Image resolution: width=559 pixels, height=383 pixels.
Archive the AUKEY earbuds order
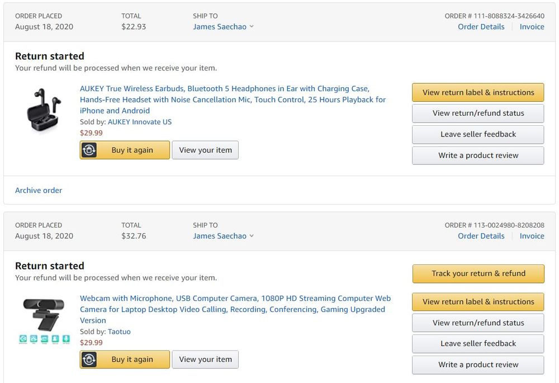click(39, 190)
